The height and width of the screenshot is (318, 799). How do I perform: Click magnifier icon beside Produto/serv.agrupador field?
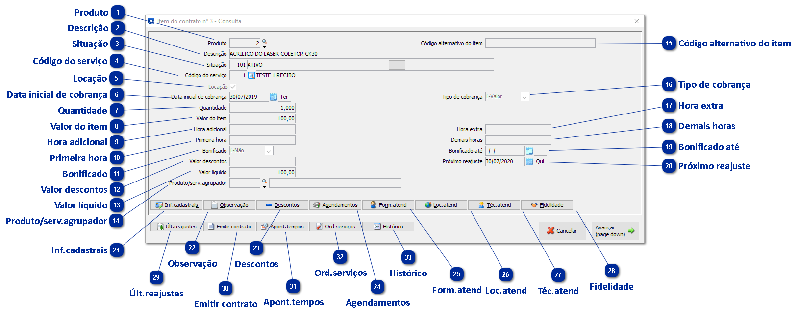pos(264,182)
